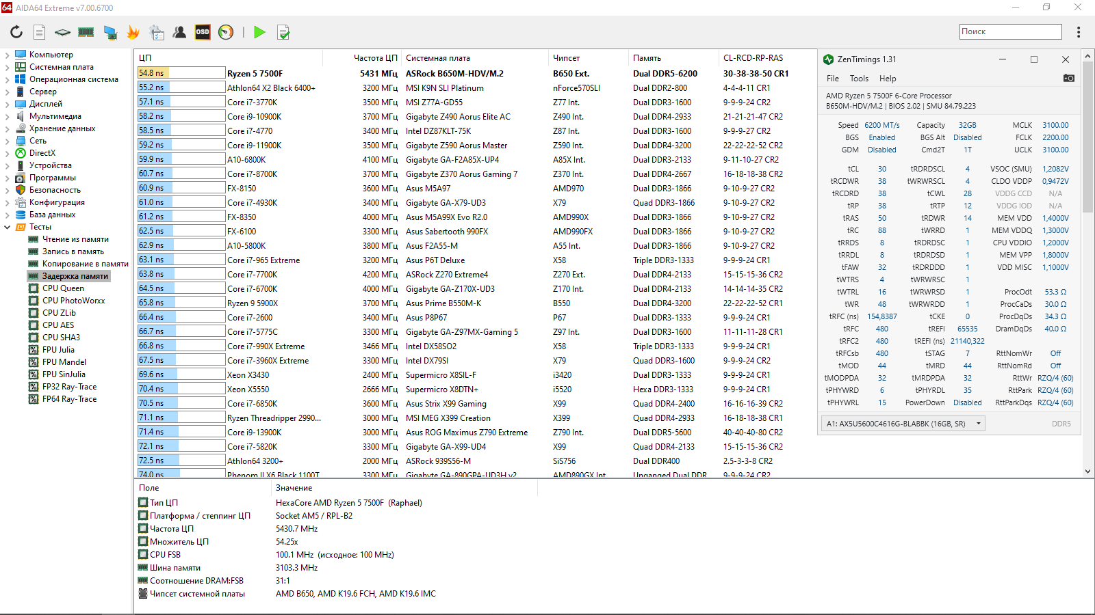The image size is (1095, 615).
Task: Click the Speed 6200 MT/s value in ZenTimings
Action: 882,125
